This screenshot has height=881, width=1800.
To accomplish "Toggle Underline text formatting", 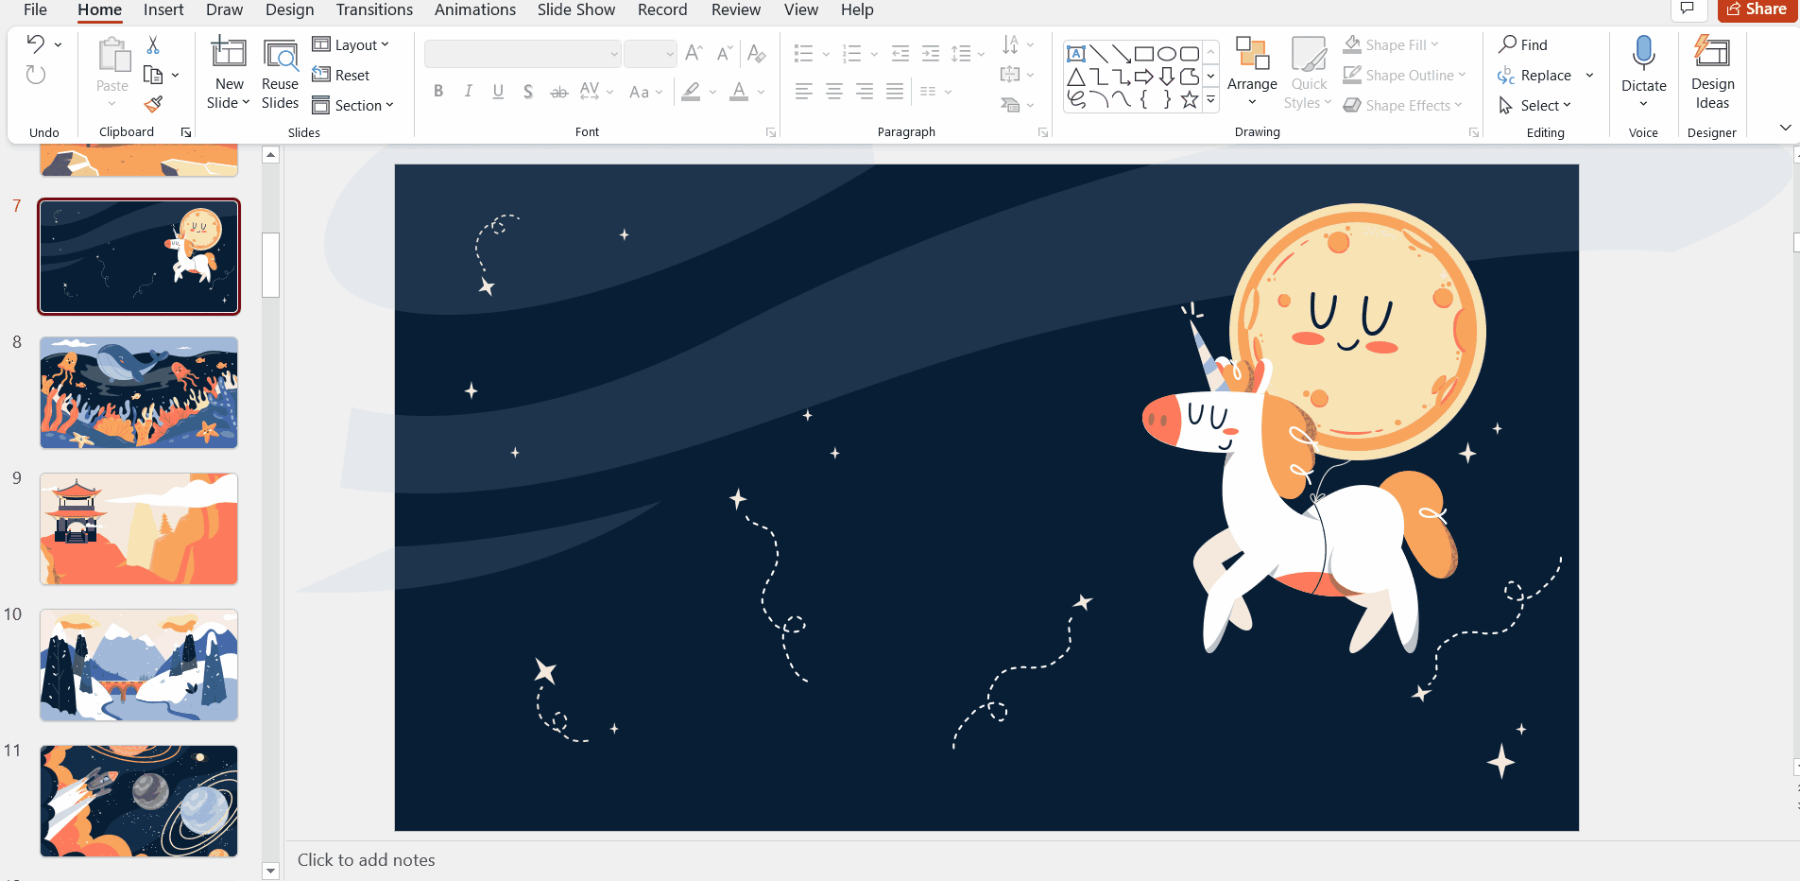I will click(498, 92).
